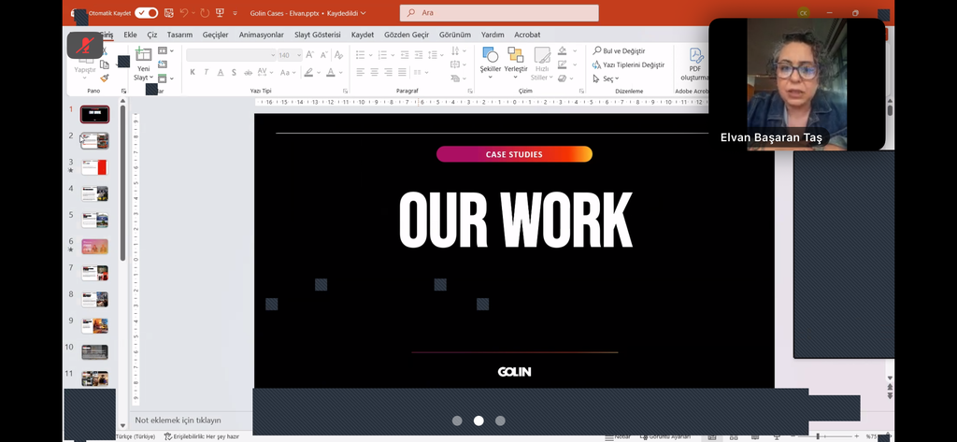Open the Yerleştir arrange menu
This screenshot has height=442, width=957.
tap(516, 61)
